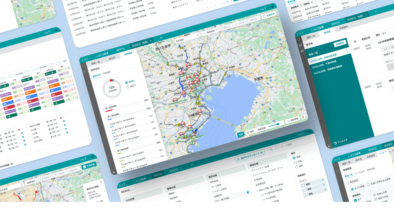Open 総合防災（地震） dropdown in 掲示板 window
Viewport: 394px width, 214px height.
pos(357,17)
